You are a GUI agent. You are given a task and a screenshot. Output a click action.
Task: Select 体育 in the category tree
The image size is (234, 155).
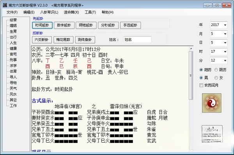pyautogui.click(x=13, y=71)
